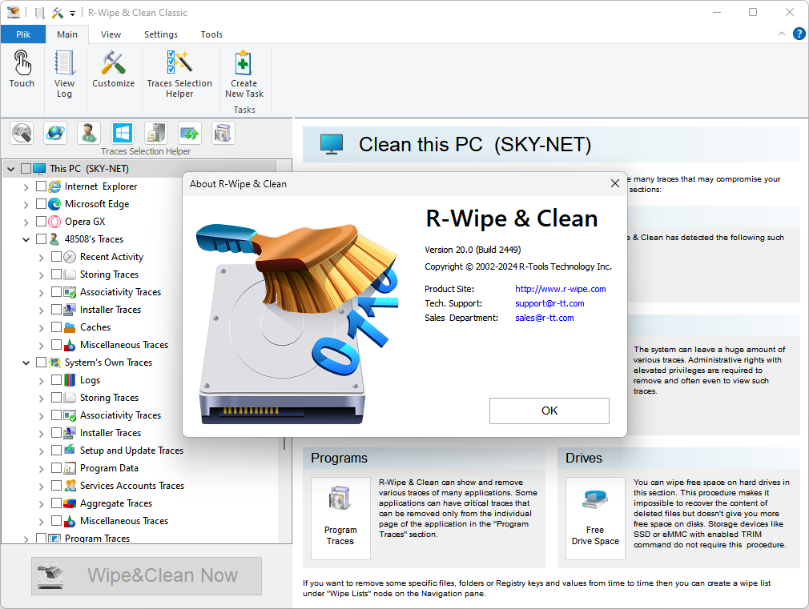Launch Traces Selection Helper from ribbon
The height and width of the screenshot is (609, 809).
click(x=179, y=74)
